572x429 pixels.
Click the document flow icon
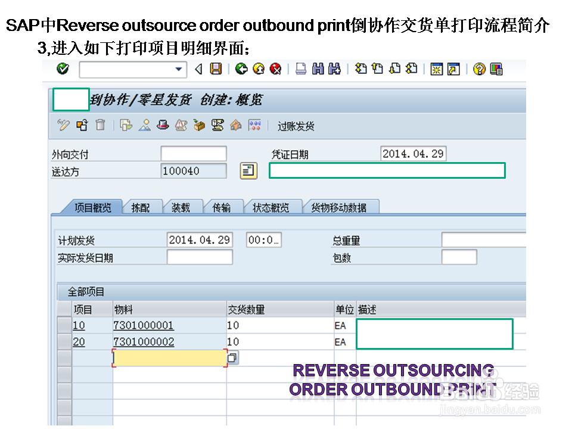point(218,125)
